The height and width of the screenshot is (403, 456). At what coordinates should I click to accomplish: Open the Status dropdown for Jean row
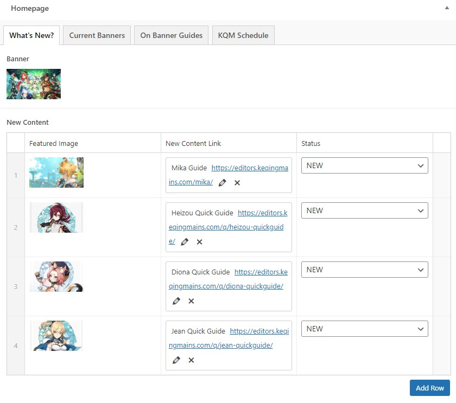point(364,329)
